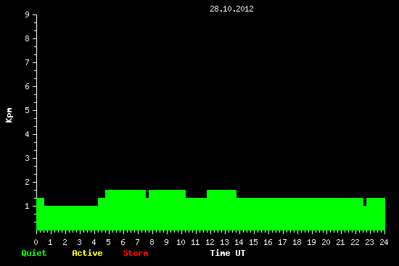Click the 28.10.2012 date title
This screenshot has height=266, width=399.
231,9
